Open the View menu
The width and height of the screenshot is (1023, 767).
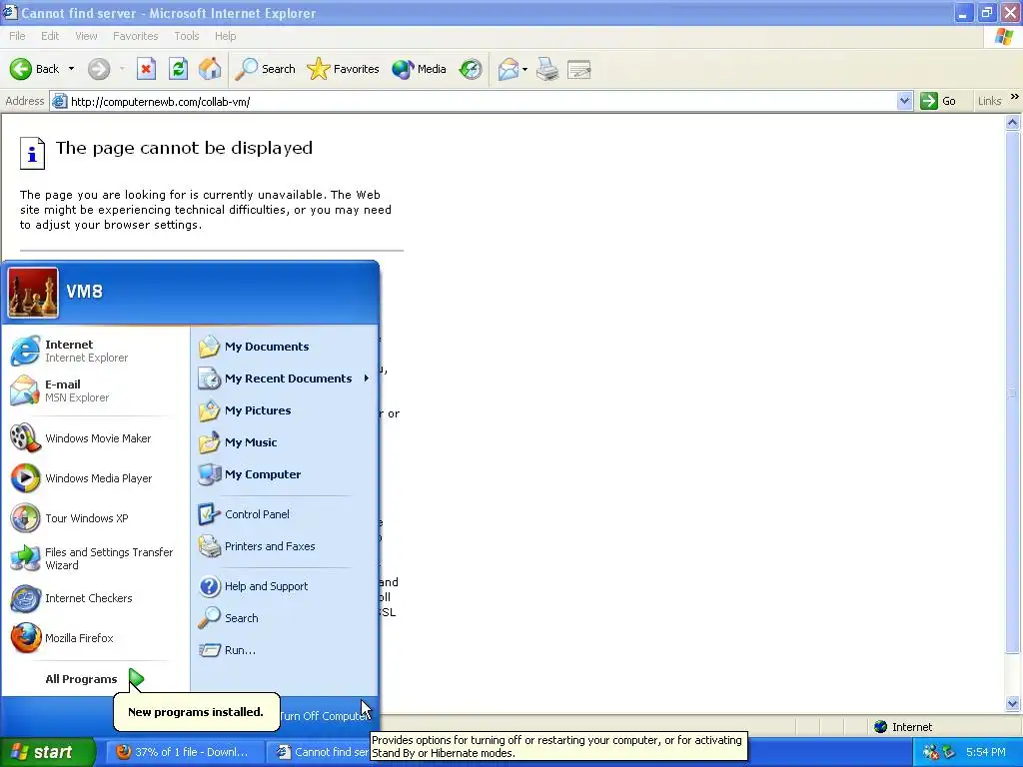86,36
